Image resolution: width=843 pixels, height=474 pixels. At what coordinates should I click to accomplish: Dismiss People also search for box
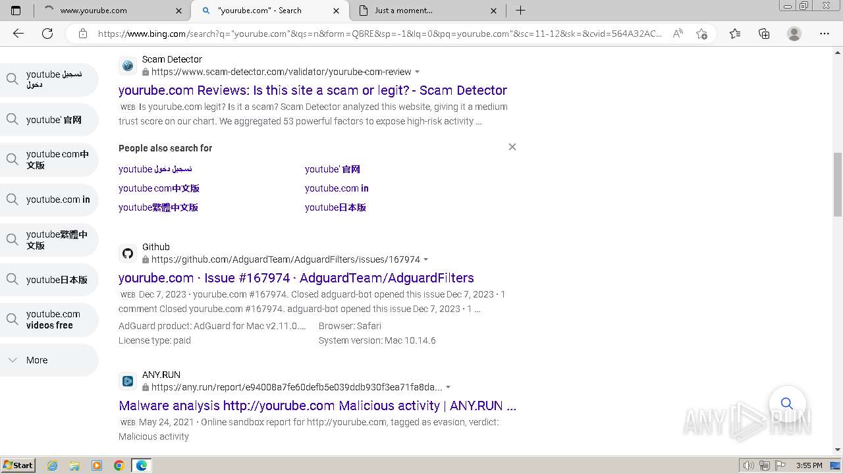tap(512, 147)
